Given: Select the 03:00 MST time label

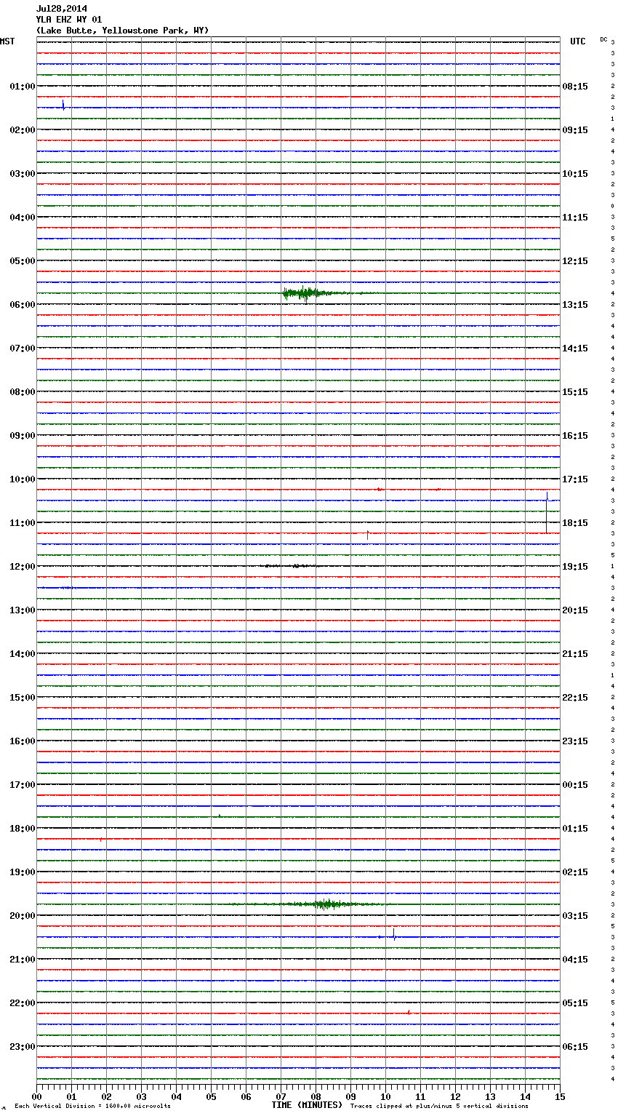Looking at the screenshot, I should pos(23,174).
